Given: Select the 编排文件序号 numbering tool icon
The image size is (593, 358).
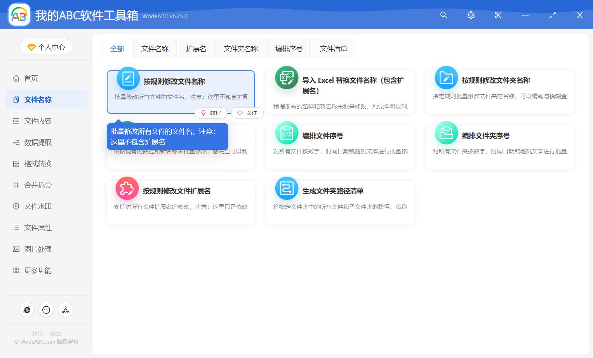Looking at the screenshot, I should pyautogui.click(x=286, y=133).
